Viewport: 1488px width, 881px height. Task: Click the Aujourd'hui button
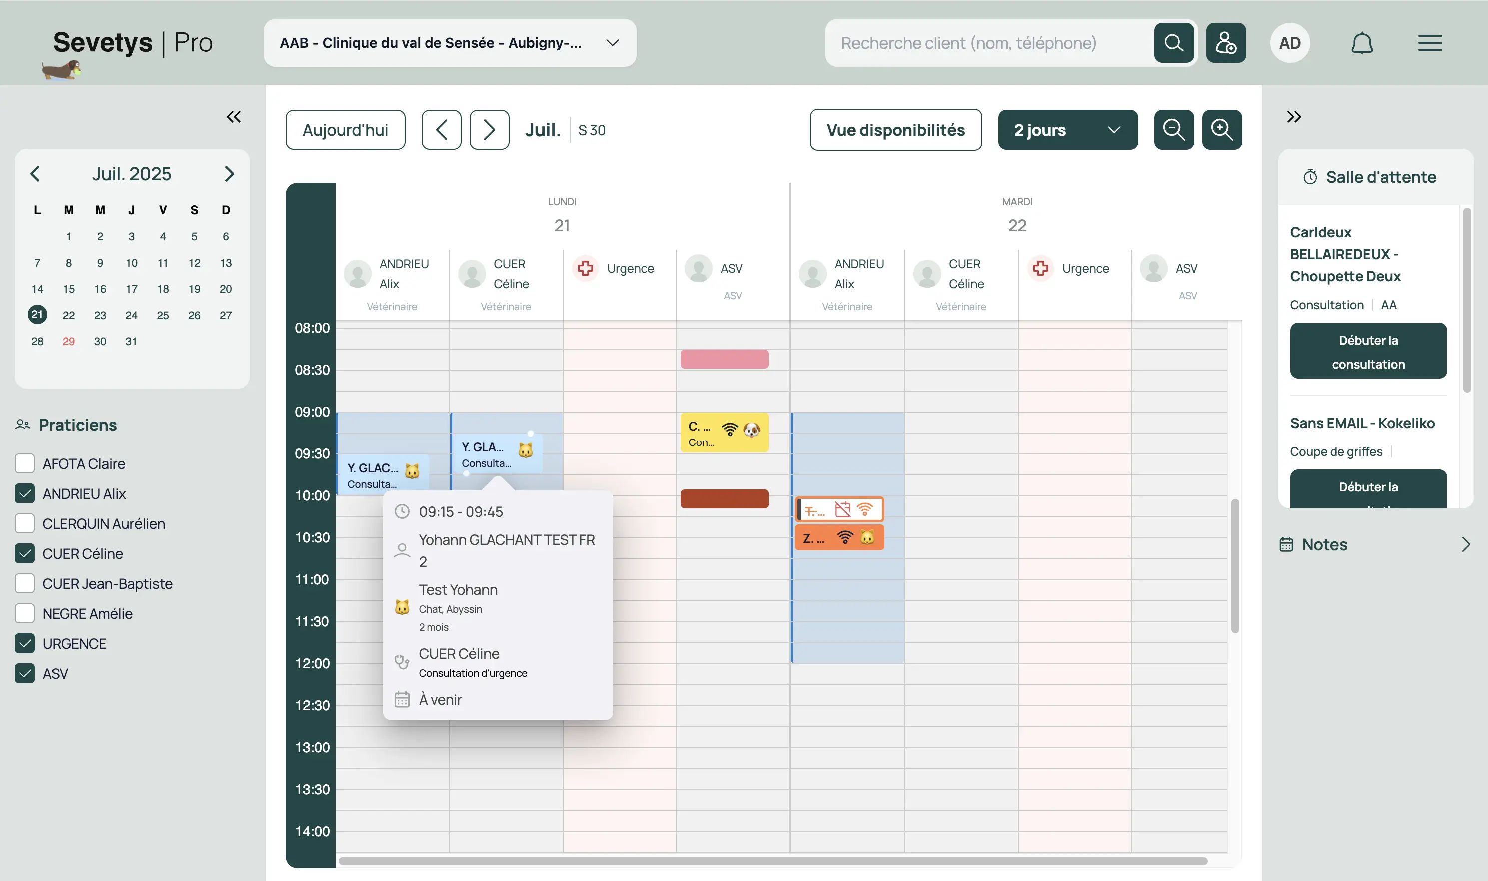345,129
